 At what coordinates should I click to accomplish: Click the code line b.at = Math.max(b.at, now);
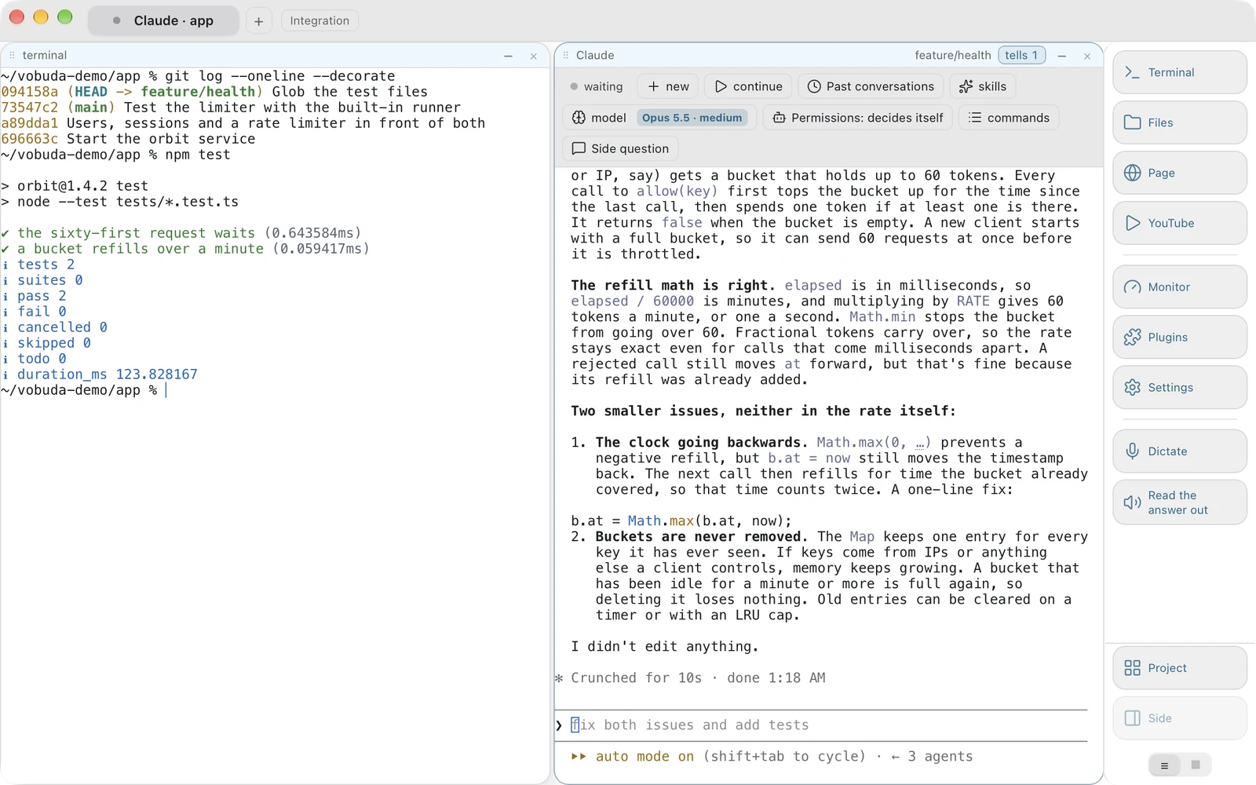(x=681, y=521)
